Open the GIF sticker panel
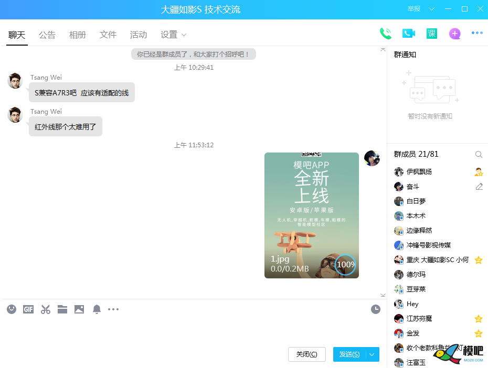 click(28, 309)
